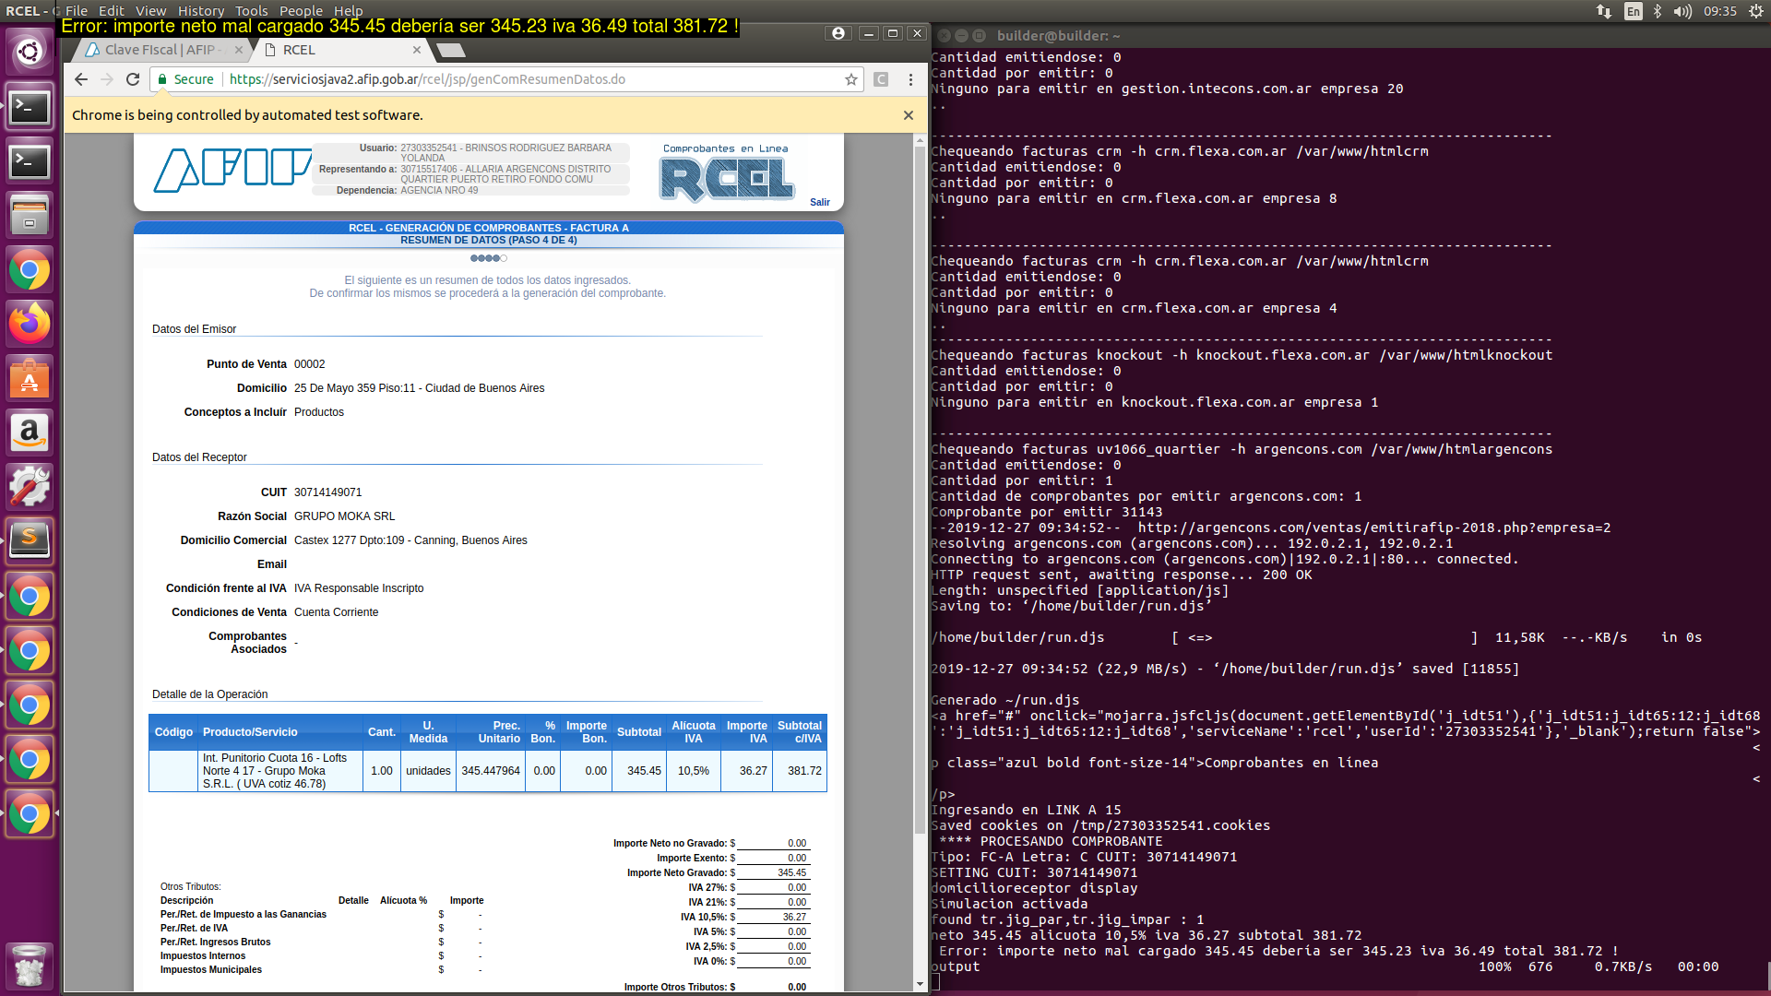Image resolution: width=1771 pixels, height=996 pixels.
Task: Click the browser Forward arrow
Action: pyautogui.click(x=107, y=79)
